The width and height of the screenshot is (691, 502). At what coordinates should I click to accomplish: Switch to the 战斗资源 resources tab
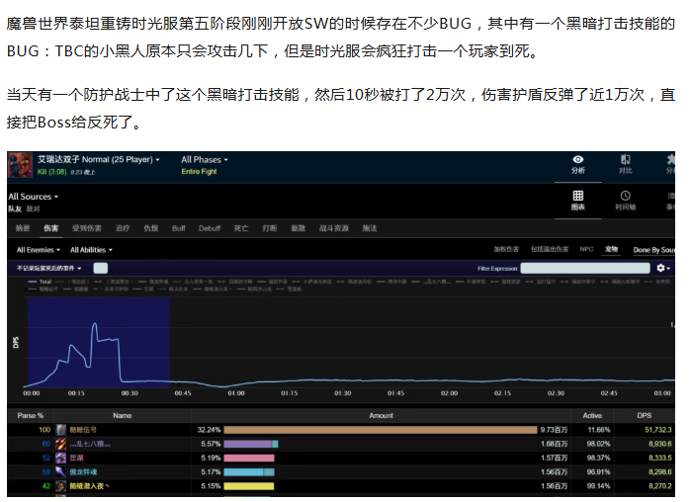tap(333, 228)
